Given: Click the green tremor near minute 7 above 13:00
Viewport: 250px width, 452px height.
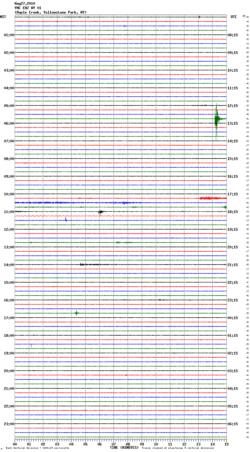Looking at the screenshot, I should tap(124, 242).
